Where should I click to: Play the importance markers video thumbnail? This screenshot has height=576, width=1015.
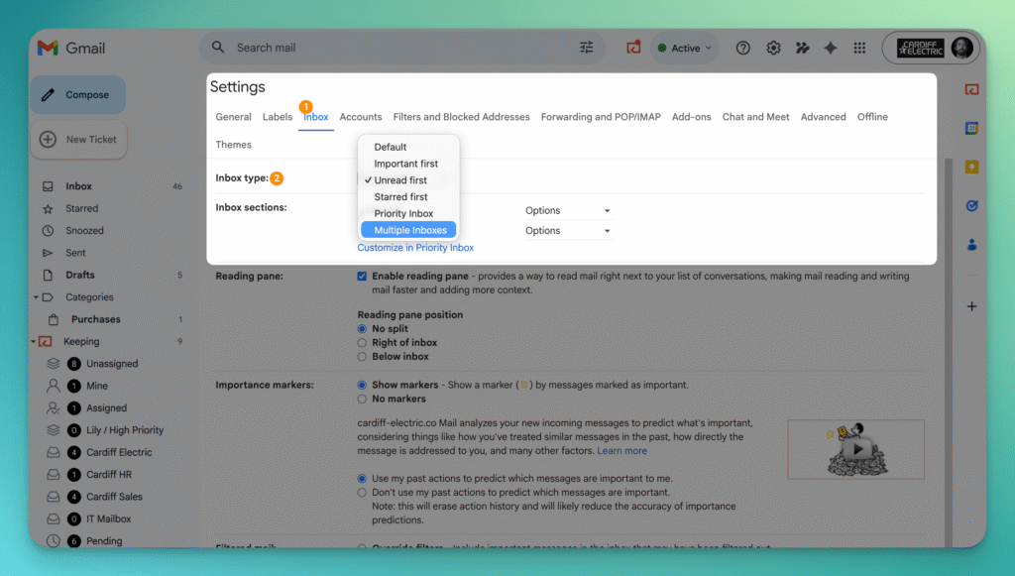pos(855,449)
